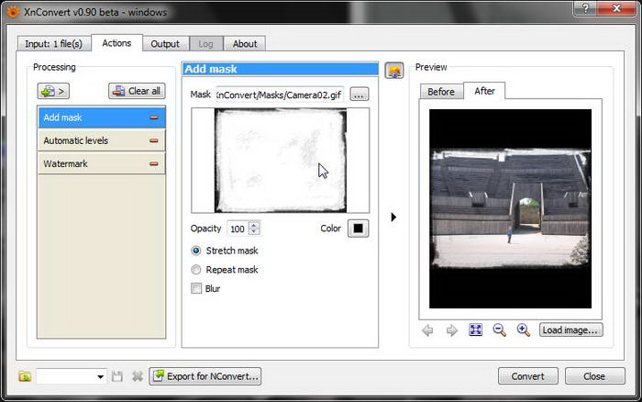Remove the Automatic levels action

pyautogui.click(x=153, y=140)
